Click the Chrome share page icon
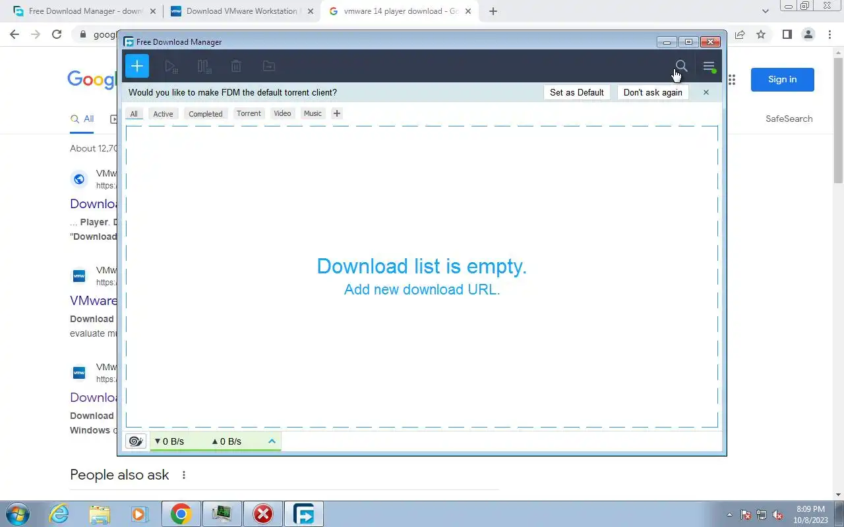Viewport: 844px width, 527px height. point(740,34)
